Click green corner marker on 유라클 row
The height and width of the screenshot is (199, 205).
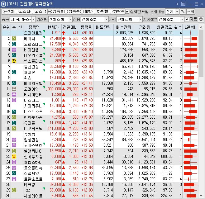click(44, 121)
